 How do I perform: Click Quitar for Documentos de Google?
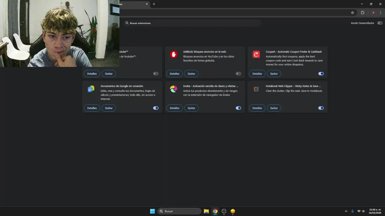109,108
